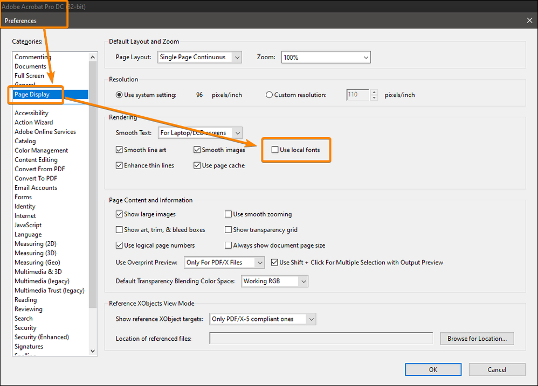The height and width of the screenshot is (386, 538).
Task: Select Multimedia (legacy) category
Action: pyautogui.click(x=42, y=281)
